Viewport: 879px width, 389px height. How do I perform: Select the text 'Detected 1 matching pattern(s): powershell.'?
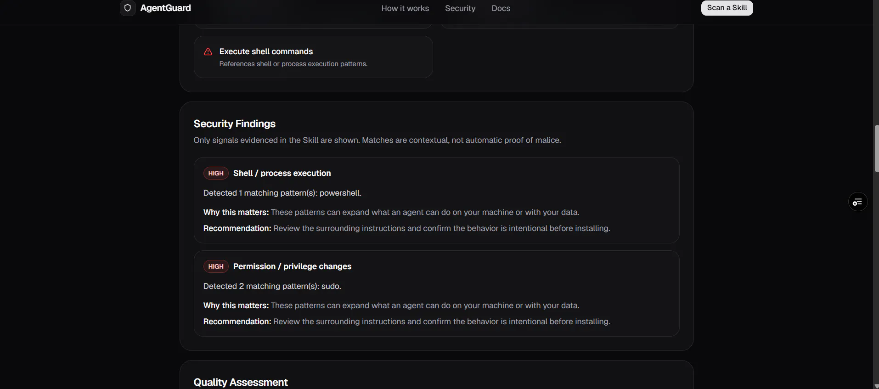[x=282, y=193]
